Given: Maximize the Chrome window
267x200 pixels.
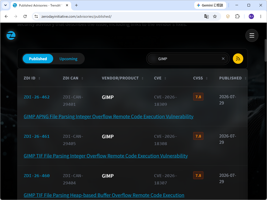Looking at the screenshot, I should [x=248, y=5].
